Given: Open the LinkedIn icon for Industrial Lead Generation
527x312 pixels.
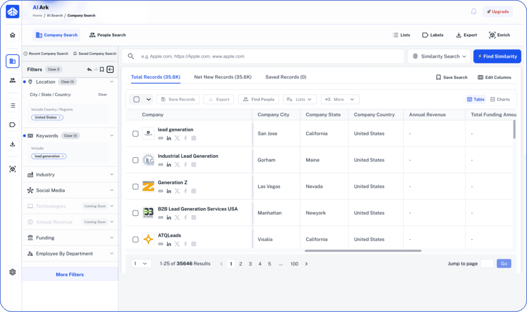Looking at the screenshot, I should (x=169, y=164).
